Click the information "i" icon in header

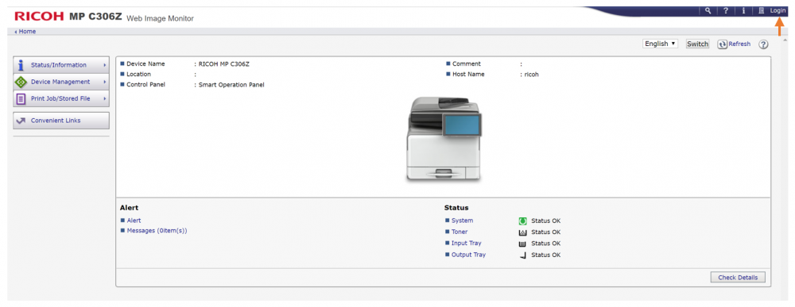pyautogui.click(x=743, y=10)
